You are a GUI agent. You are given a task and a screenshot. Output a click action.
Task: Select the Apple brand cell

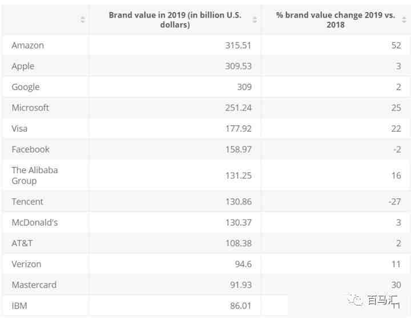click(23, 66)
